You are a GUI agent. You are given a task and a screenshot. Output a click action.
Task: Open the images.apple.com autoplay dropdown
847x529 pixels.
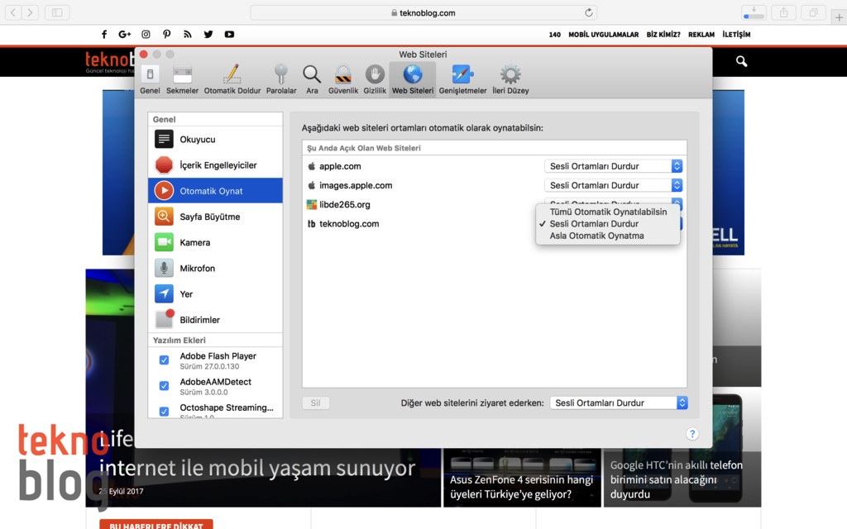point(614,185)
